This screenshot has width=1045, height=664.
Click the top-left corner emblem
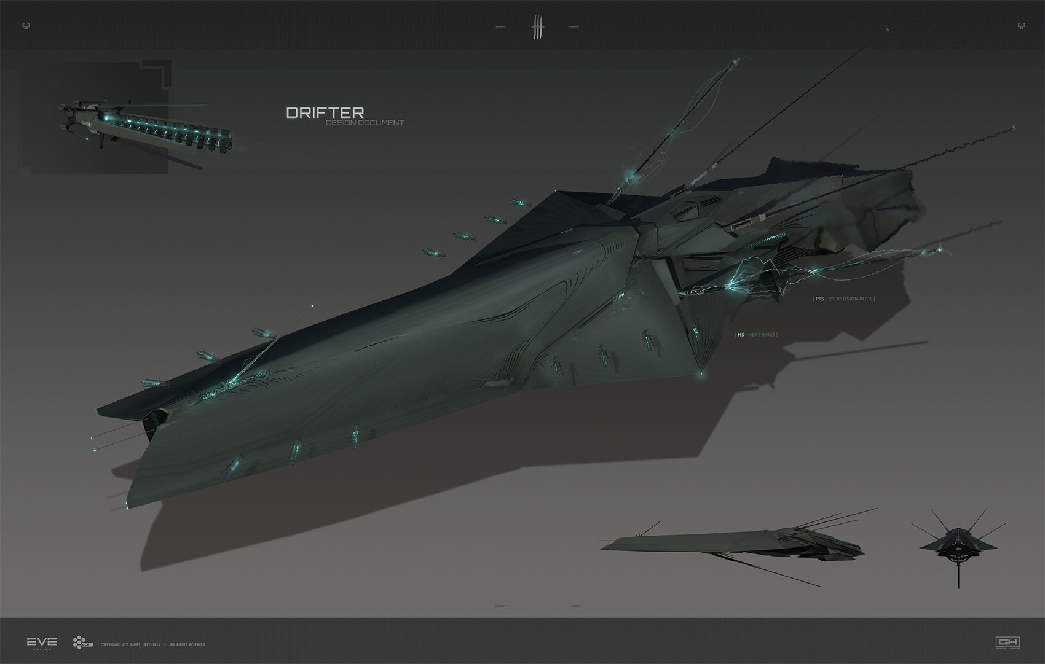point(25,26)
